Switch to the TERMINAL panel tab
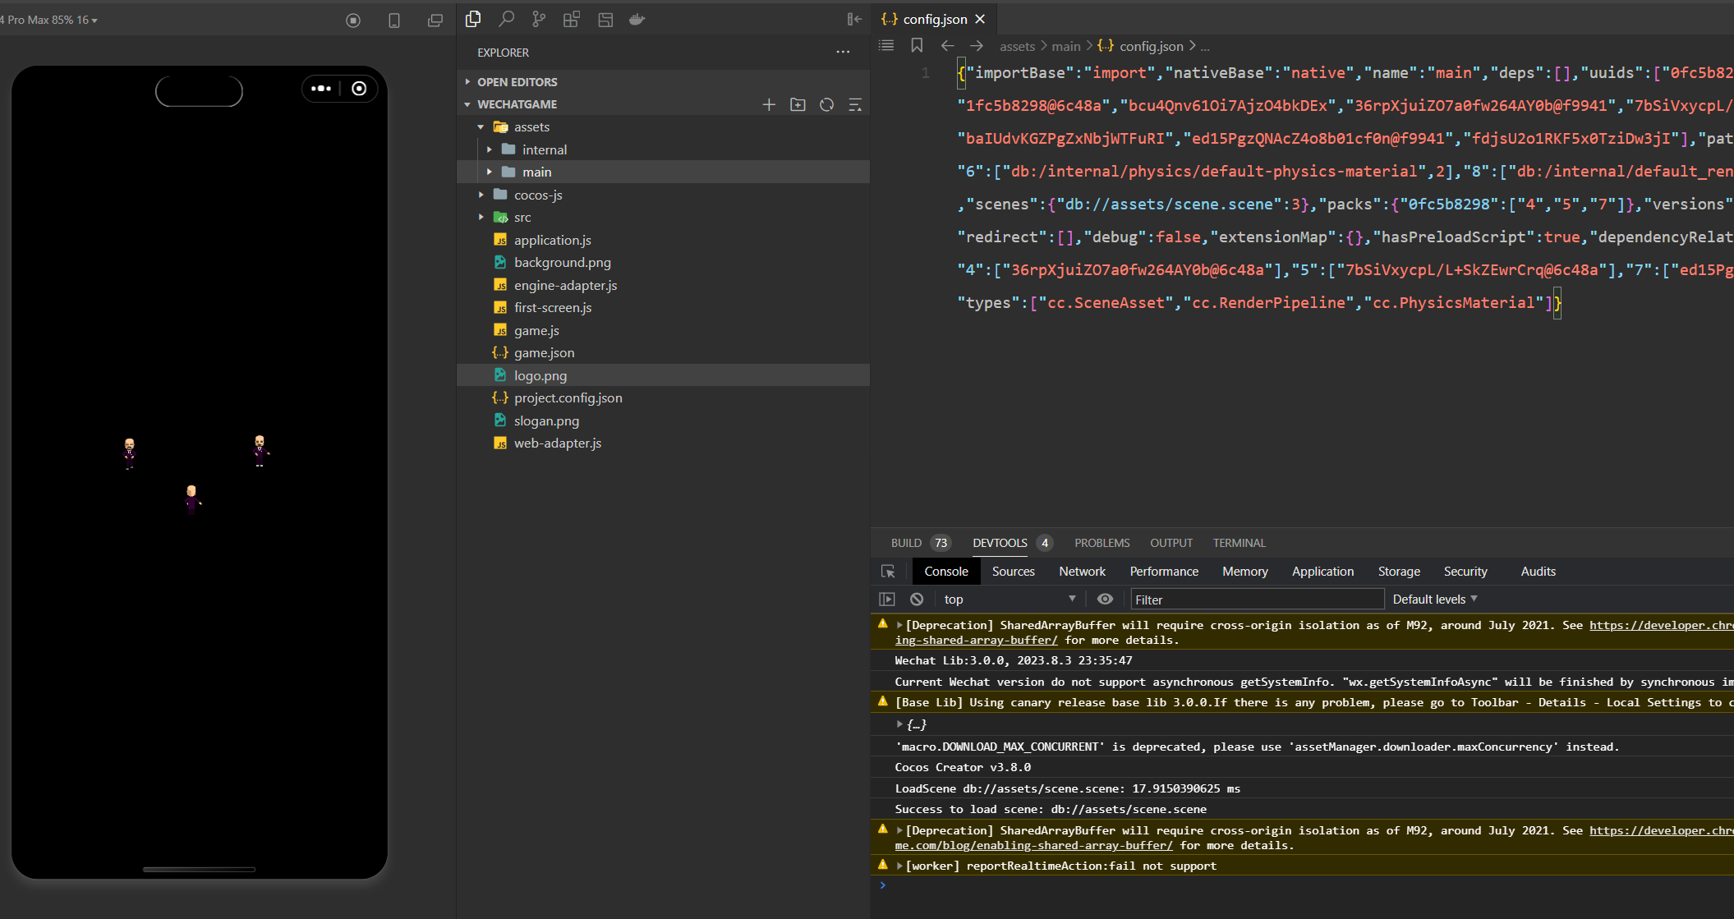This screenshot has height=919, width=1734. (1239, 543)
